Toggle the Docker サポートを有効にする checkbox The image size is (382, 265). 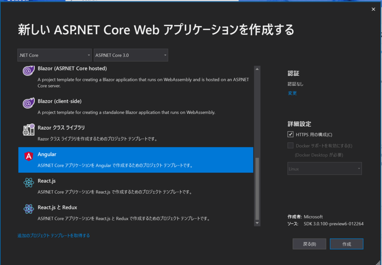290,146
